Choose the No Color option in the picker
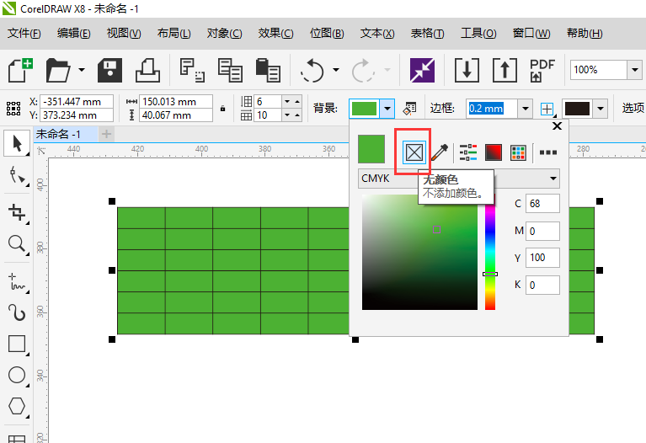Image resolution: width=646 pixels, height=443 pixels. [x=414, y=152]
